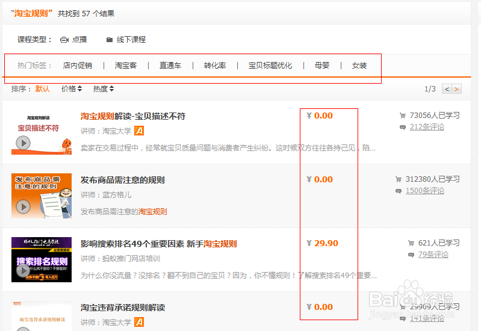Open the 直通车 hot tag
Screen dimensions: 481x331
170,66
